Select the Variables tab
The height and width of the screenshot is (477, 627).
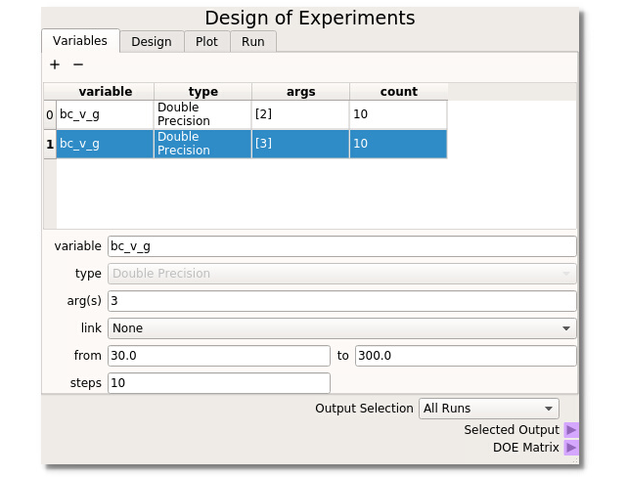[80, 40]
